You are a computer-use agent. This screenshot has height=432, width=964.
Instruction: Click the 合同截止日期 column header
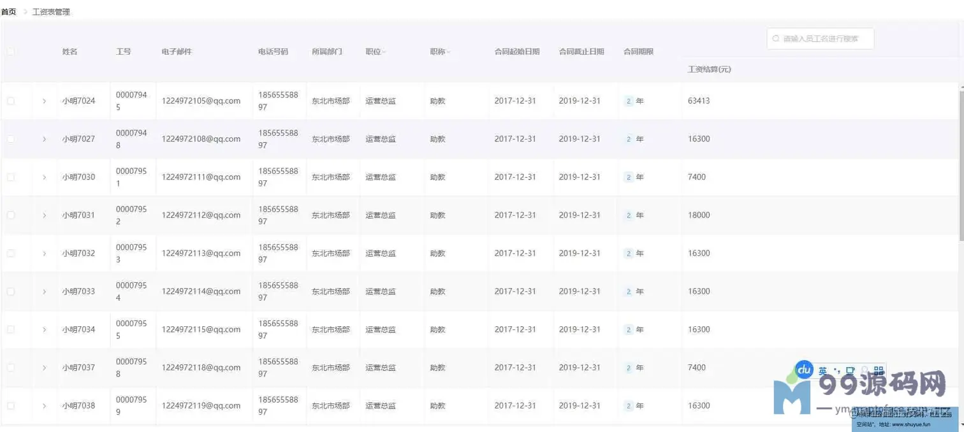(x=581, y=52)
